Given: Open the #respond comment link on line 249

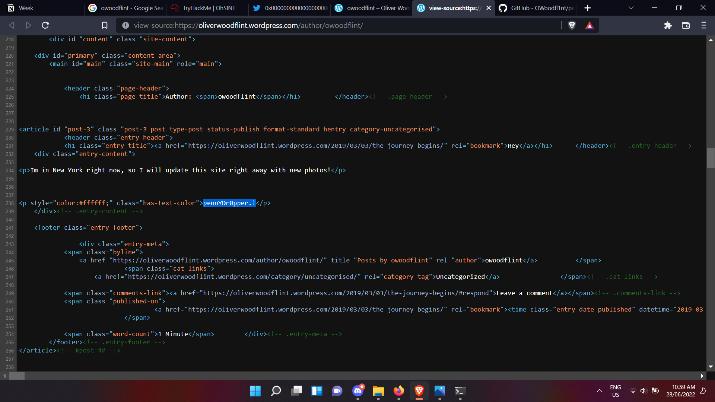Looking at the screenshot, I should tap(346, 293).
